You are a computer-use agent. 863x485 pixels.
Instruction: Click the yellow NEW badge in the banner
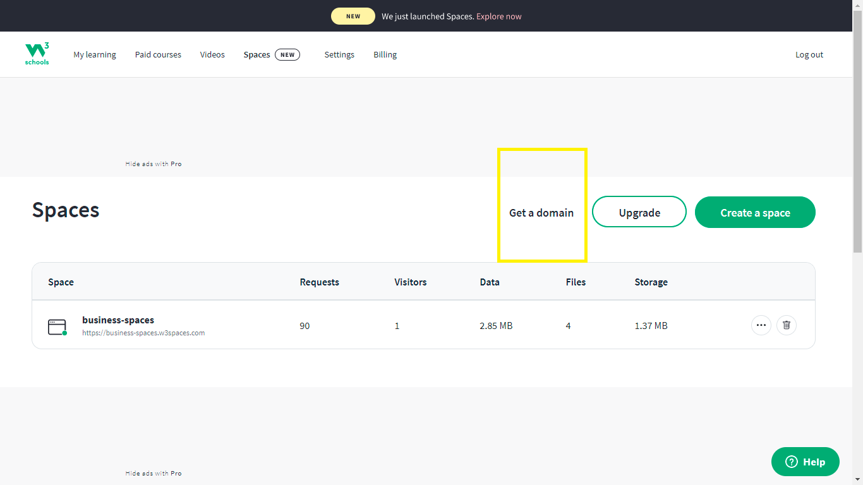(x=353, y=16)
